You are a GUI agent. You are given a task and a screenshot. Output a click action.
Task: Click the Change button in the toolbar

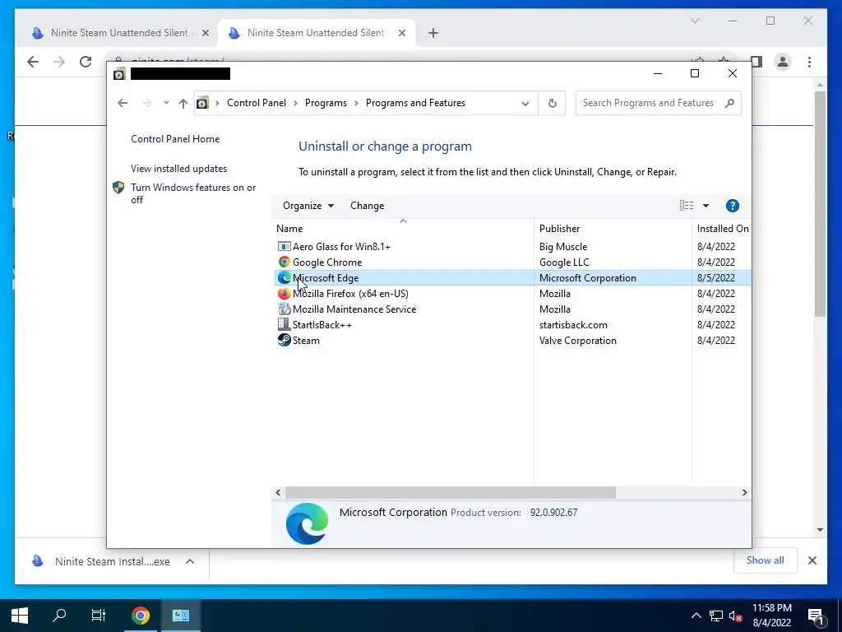tap(368, 206)
